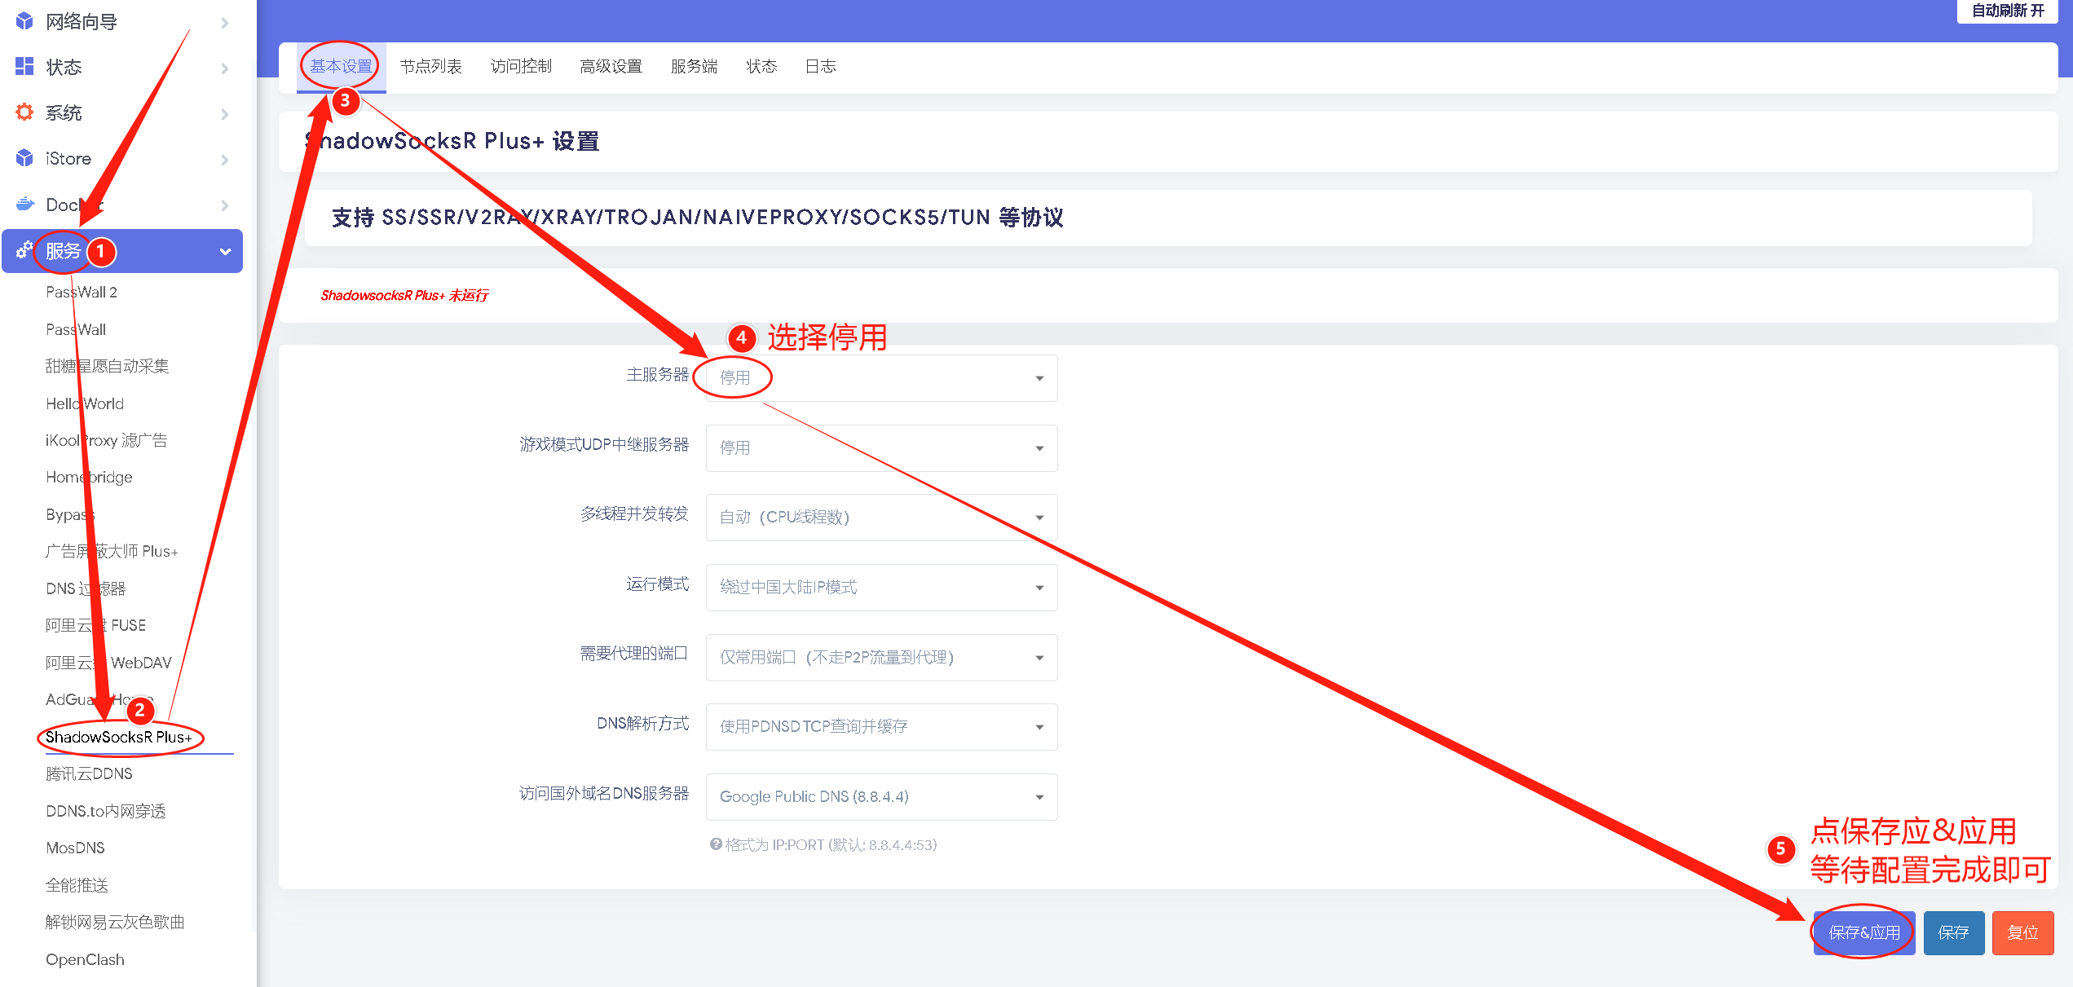The image size is (2073, 987).
Task: Switch to the 高级设置 tab
Action: coord(611,67)
